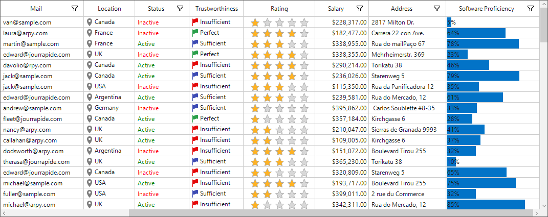Select the Mehrheimerstr. 369 address cell
Image resolution: width=548 pixels, height=217 pixels.
pos(407,55)
